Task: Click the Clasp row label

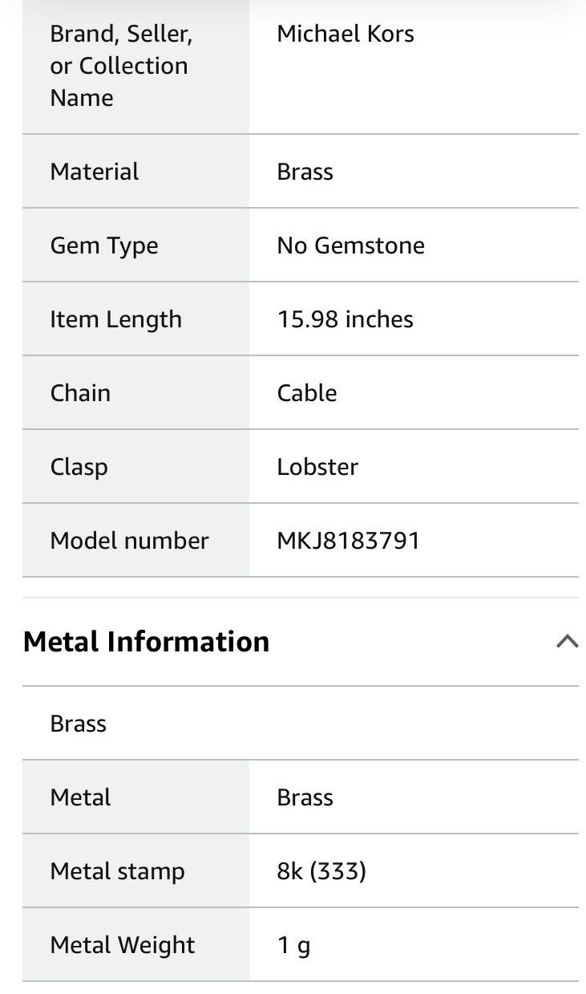Action: pyautogui.click(x=79, y=468)
